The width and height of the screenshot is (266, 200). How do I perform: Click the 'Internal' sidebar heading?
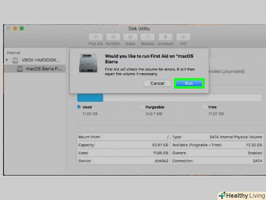point(14,53)
